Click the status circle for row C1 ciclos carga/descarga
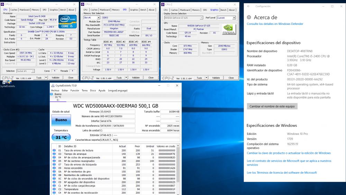 pyautogui.click(x=54, y=186)
